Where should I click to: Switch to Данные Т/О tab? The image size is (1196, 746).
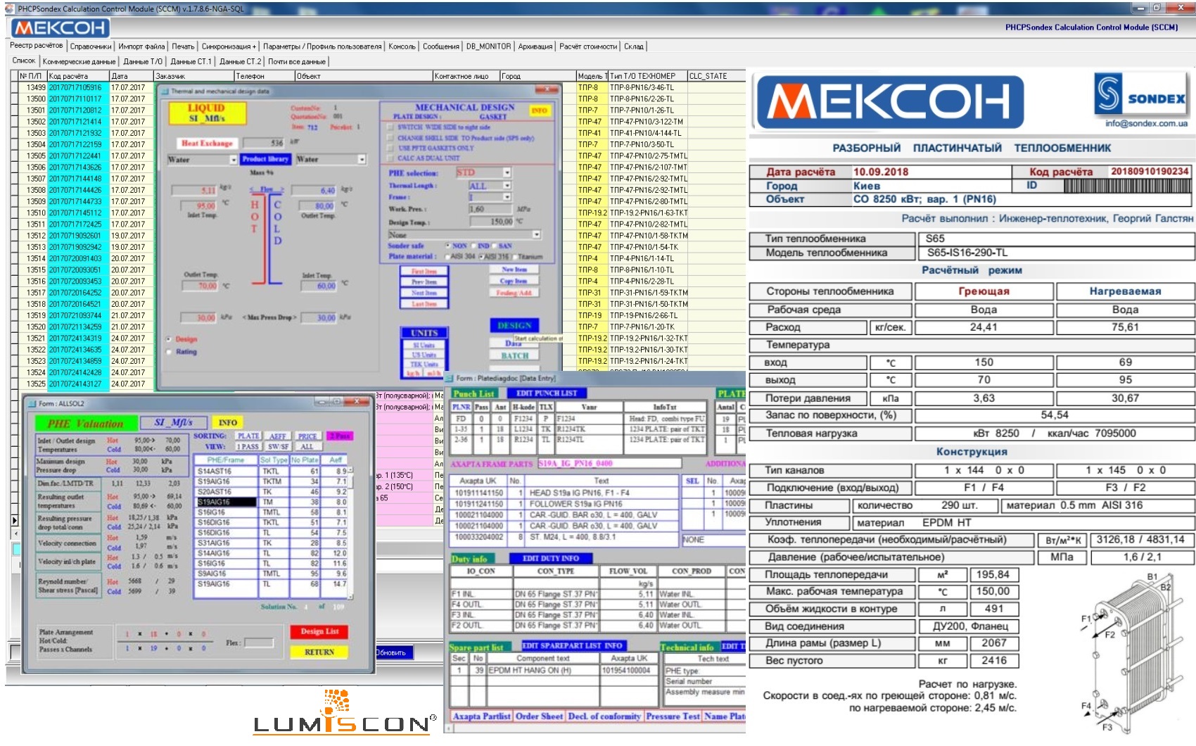point(143,62)
